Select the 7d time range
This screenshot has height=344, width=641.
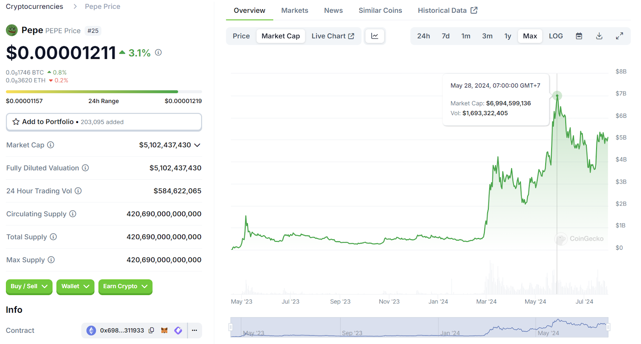click(445, 36)
